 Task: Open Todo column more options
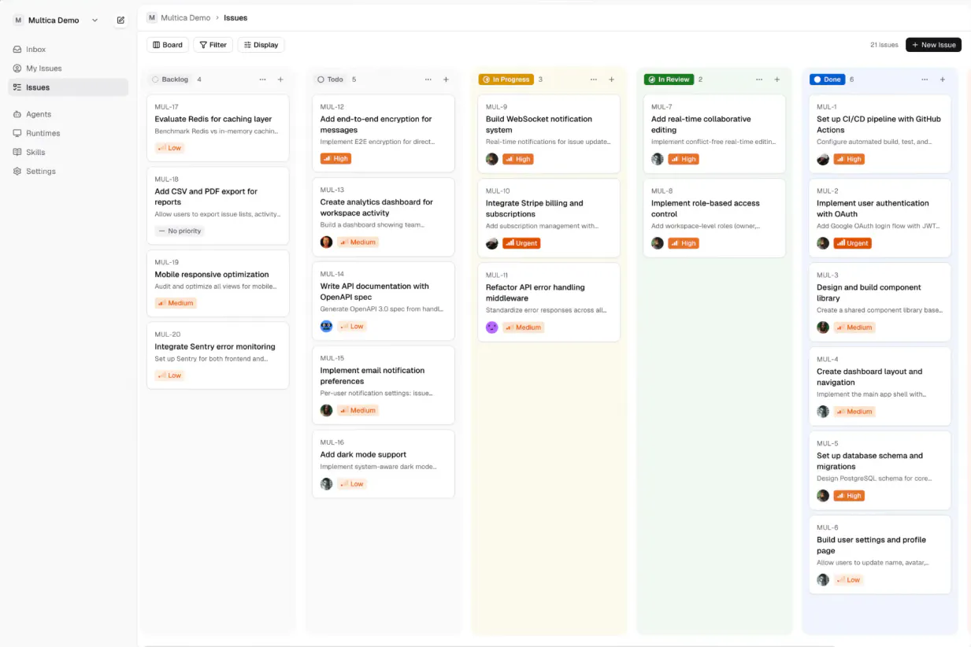tap(428, 79)
